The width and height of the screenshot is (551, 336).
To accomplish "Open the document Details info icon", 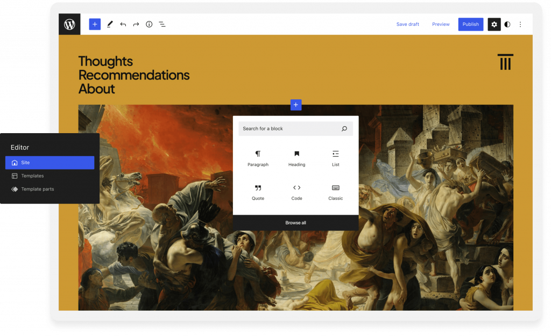I will tap(149, 24).
